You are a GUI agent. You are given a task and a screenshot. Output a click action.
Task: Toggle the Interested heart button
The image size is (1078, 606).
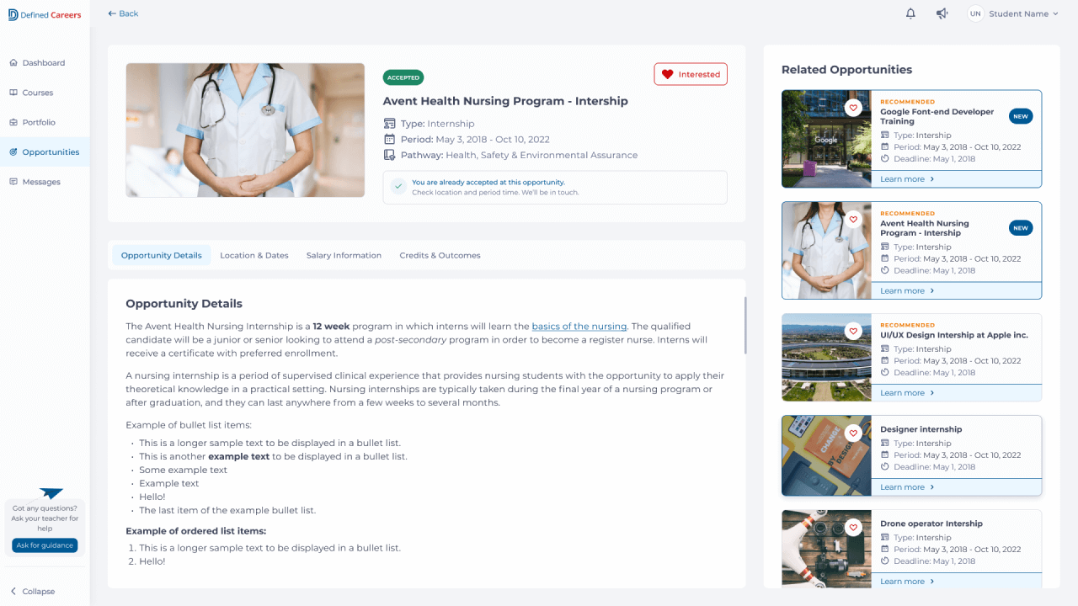point(691,74)
